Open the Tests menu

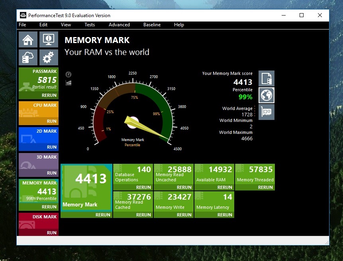(90, 25)
